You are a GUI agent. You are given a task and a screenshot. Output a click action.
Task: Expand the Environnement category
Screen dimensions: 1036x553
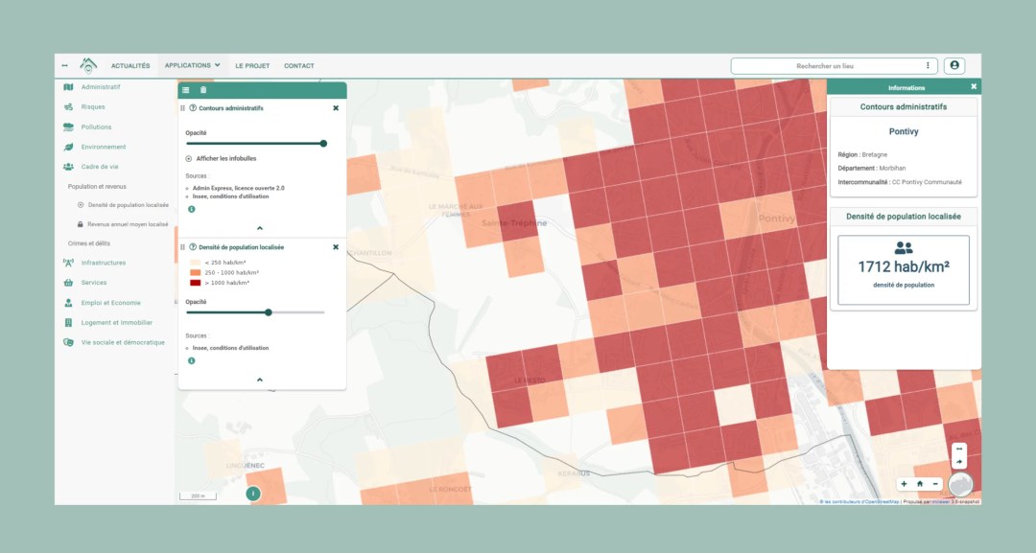(95, 147)
